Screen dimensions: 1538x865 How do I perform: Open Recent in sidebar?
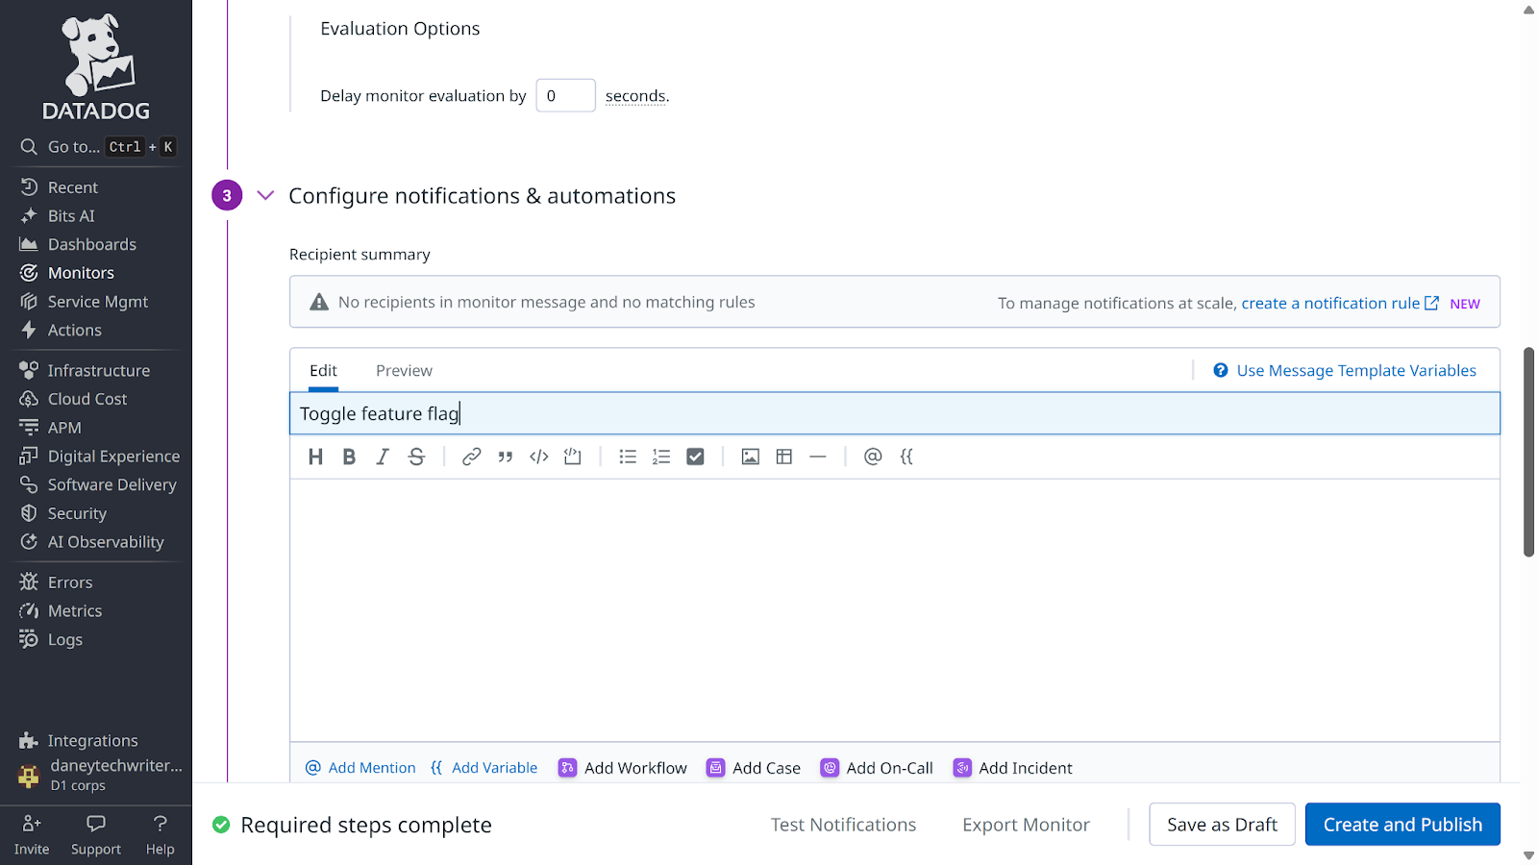click(73, 187)
